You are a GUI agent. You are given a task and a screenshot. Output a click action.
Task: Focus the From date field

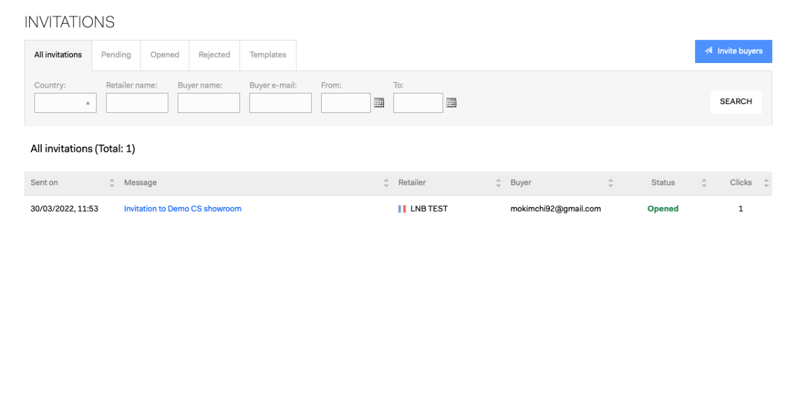click(346, 103)
